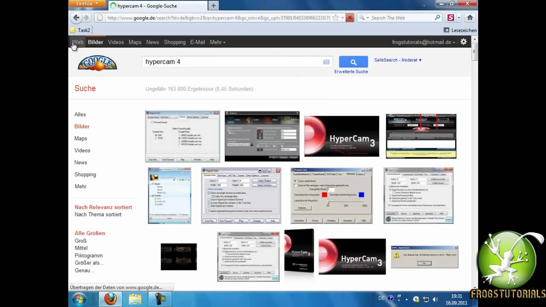Click the blue help question-mark tray icon

(391, 298)
